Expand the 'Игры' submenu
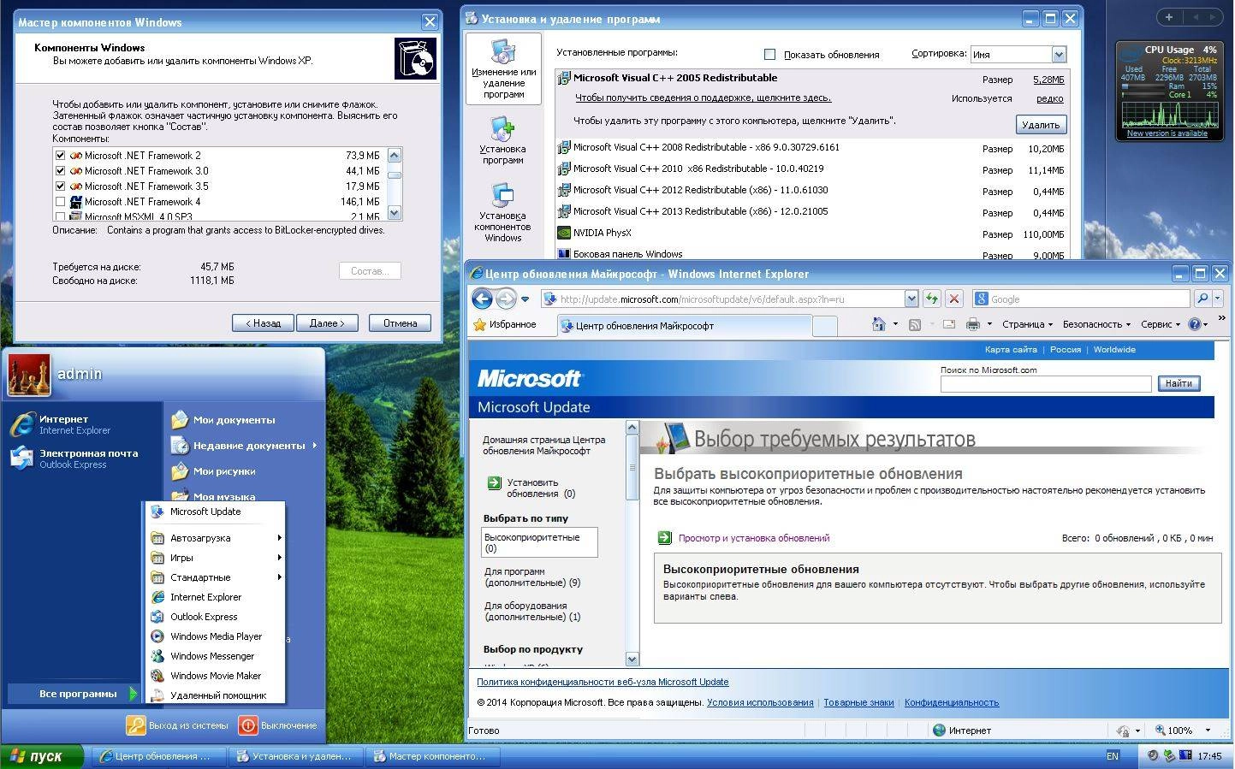 (x=216, y=558)
